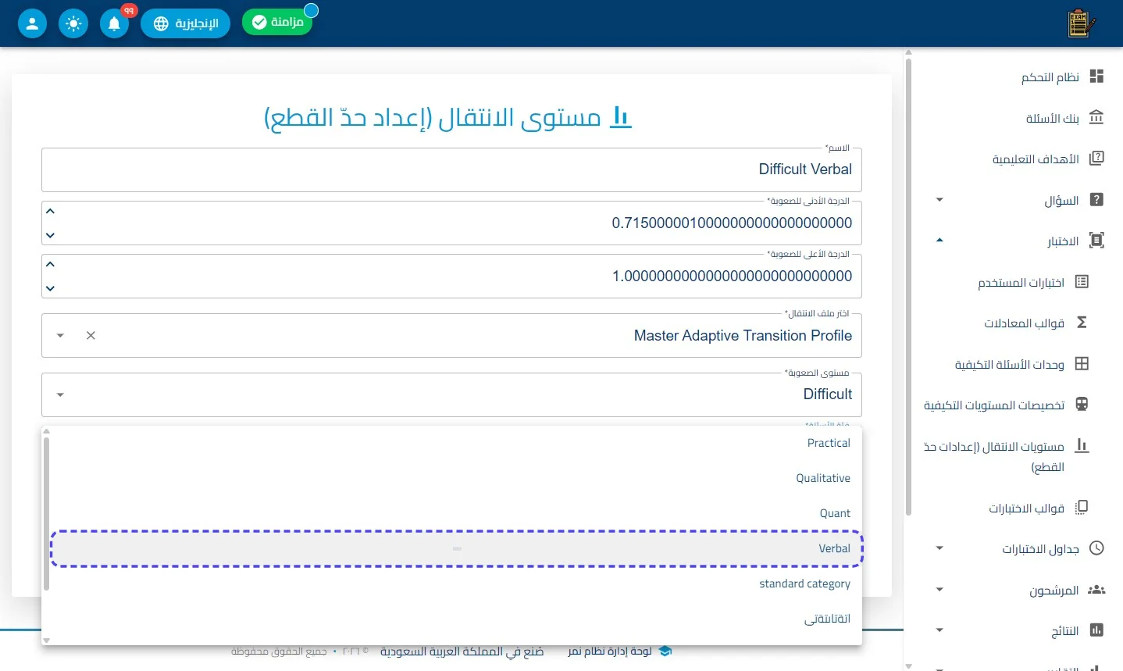Decrease the الدرجة الأدنى للصعوبة value
The width and height of the screenshot is (1123, 671).
tap(51, 235)
